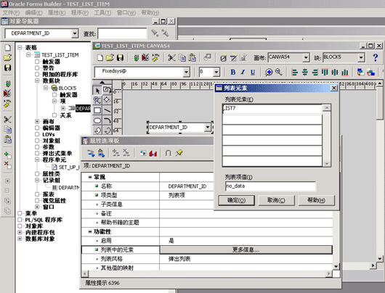385x293 pixels.
Task: Click the 确定(O) button in the list elements dialog
Action: (x=236, y=200)
